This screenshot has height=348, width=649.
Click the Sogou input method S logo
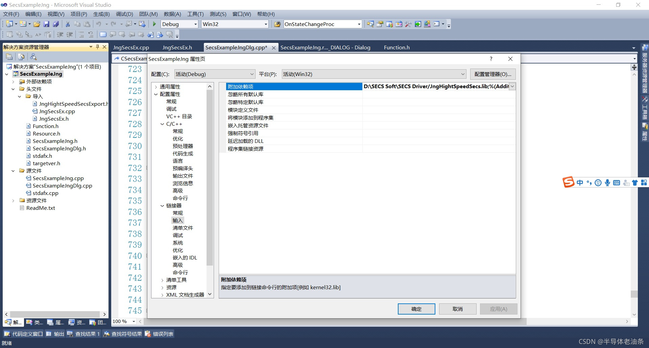[569, 182]
